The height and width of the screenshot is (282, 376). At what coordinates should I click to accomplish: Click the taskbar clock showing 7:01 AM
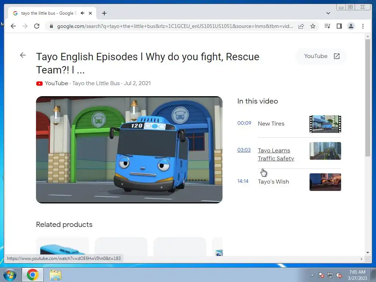357,275
